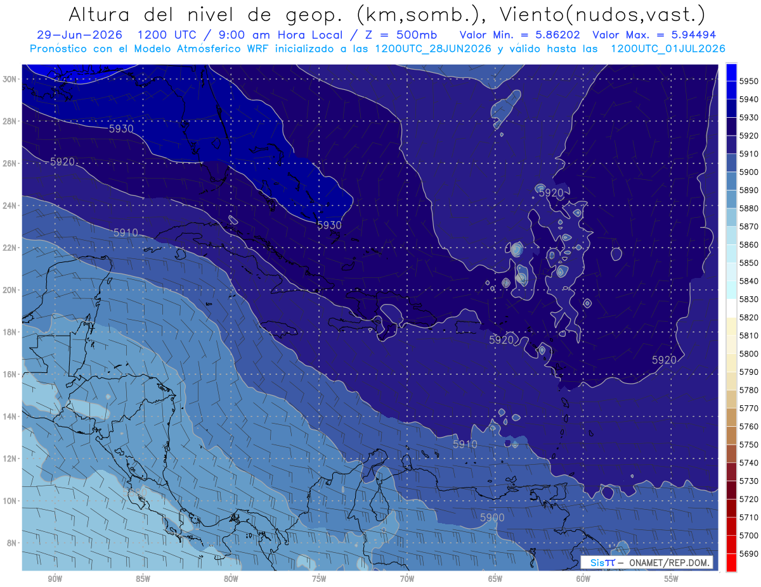This screenshot has width=761, height=587.
Task: Pick the tan swatch between 5760 and 5770
Action: click(x=731, y=417)
